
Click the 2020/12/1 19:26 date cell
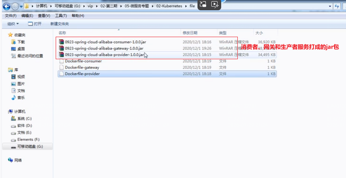pos(197,48)
